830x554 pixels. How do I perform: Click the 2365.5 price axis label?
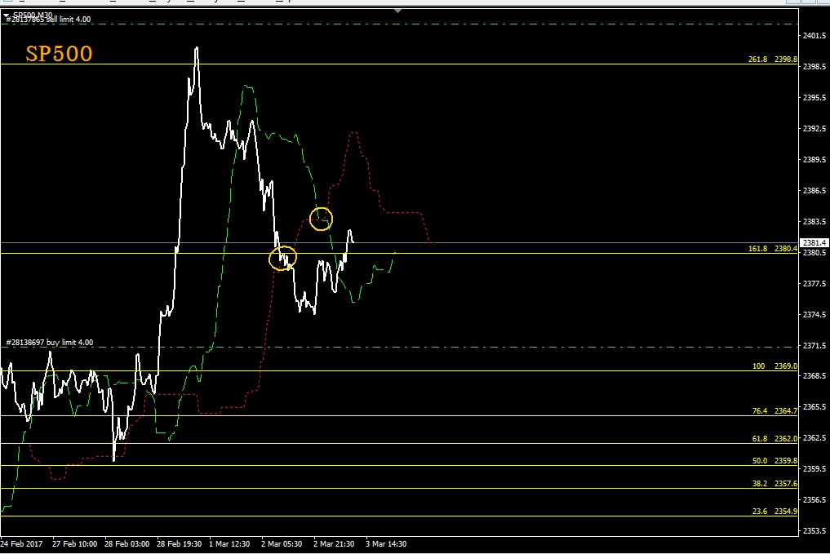click(x=814, y=407)
